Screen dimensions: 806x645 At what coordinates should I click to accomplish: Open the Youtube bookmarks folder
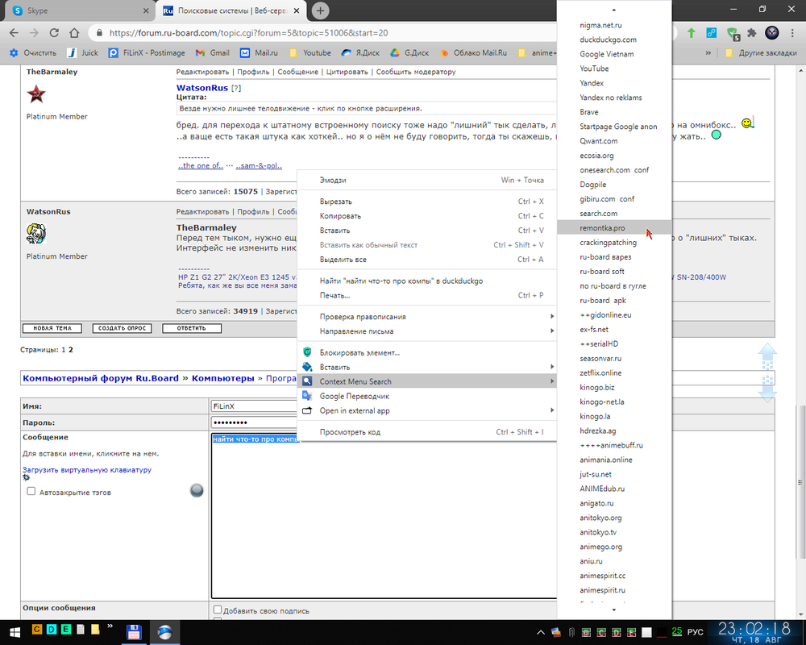click(x=310, y=53)
